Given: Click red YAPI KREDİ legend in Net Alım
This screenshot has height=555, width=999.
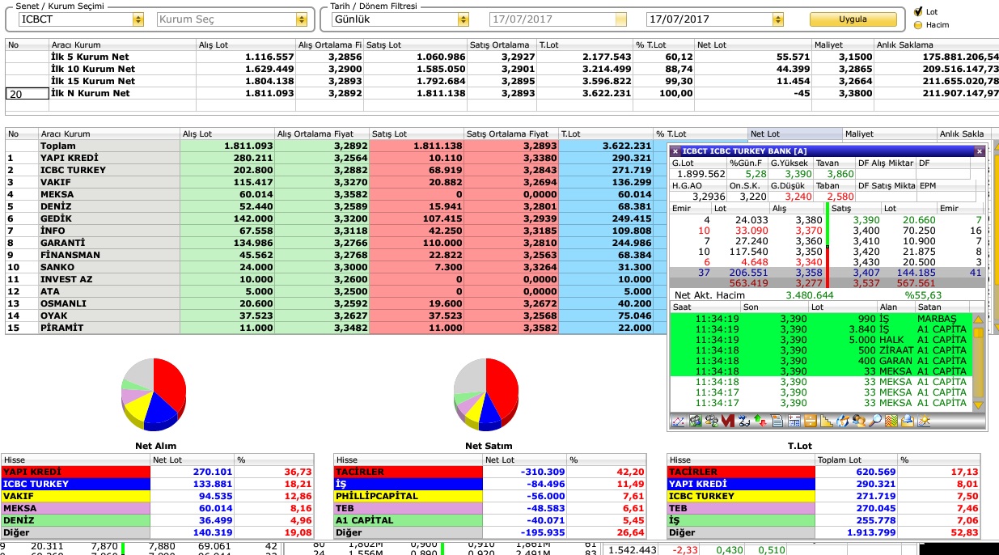Looking at the screenshot, I should coord(75,472).
